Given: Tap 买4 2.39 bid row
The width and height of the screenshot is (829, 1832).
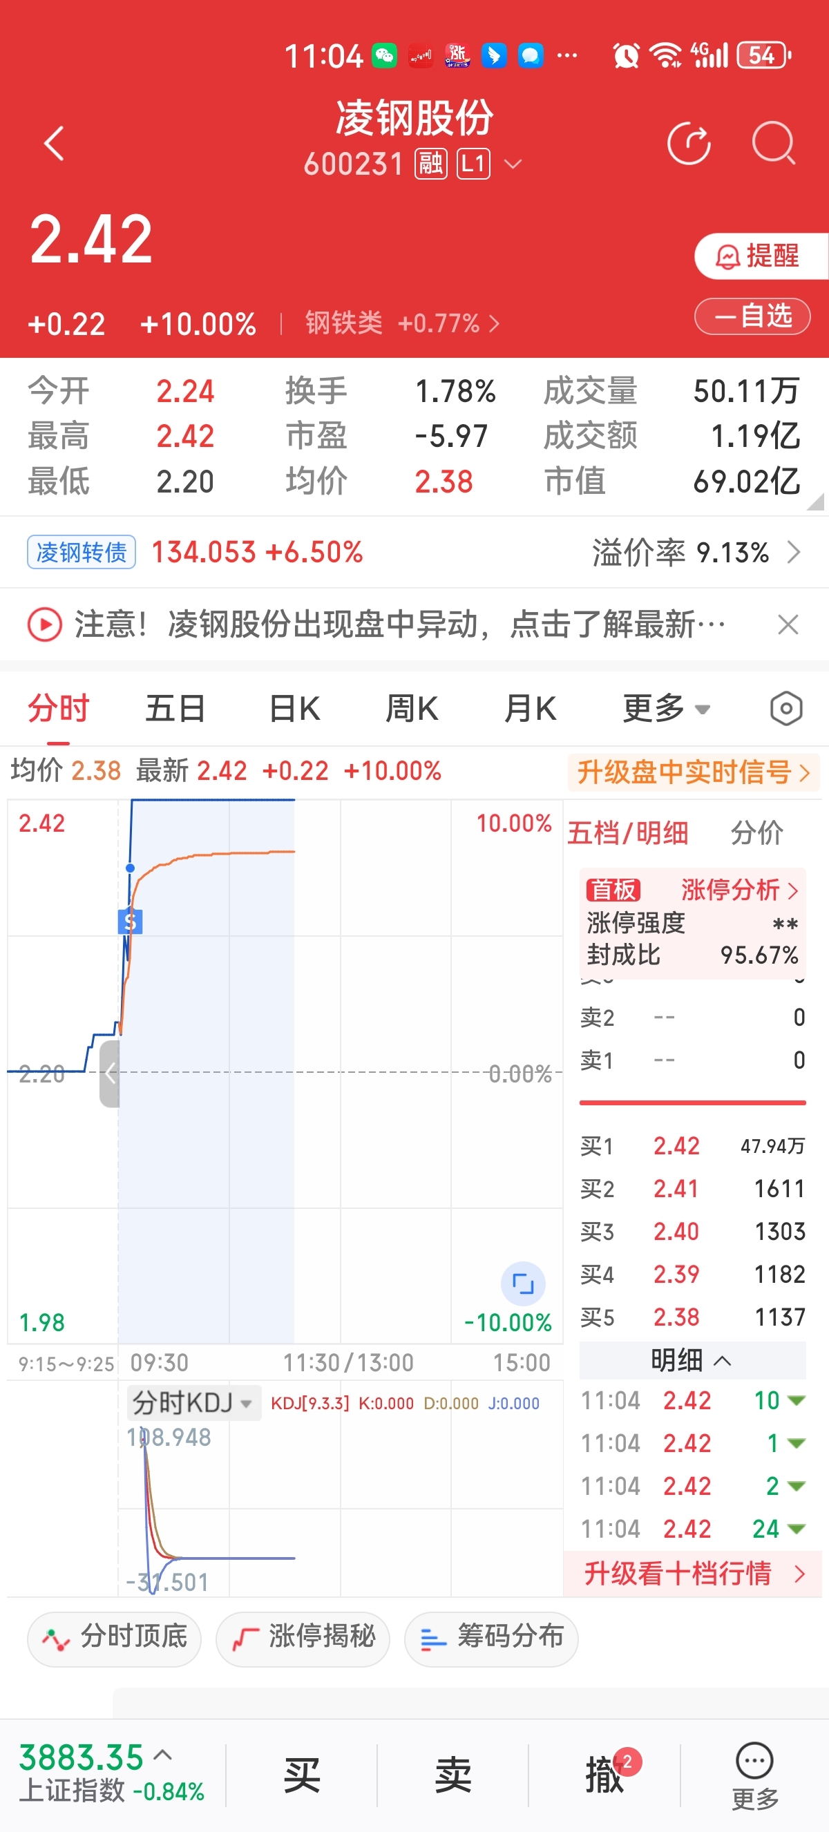Looking at the screenshot, I should tap(692, 1273).
